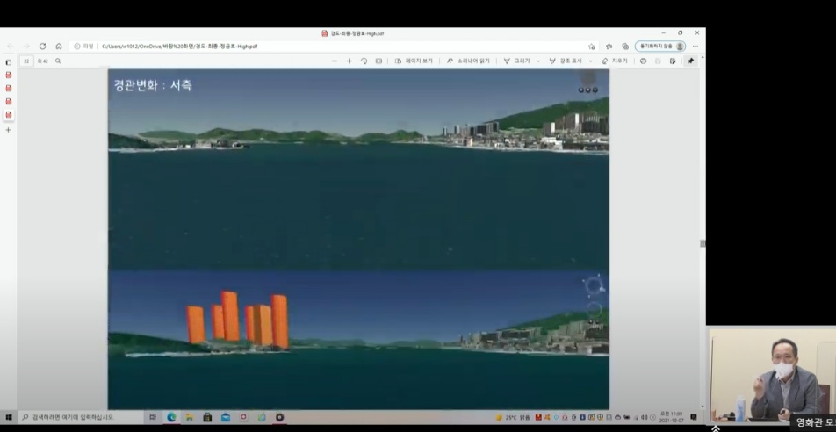Expand the 강조 표시 highlight color dropdown
The width and height of the screenshot is (836, 432).
[590, 61]
